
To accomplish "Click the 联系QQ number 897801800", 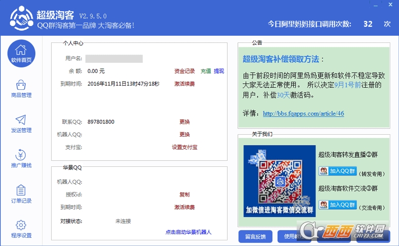I will click(101, 122).
